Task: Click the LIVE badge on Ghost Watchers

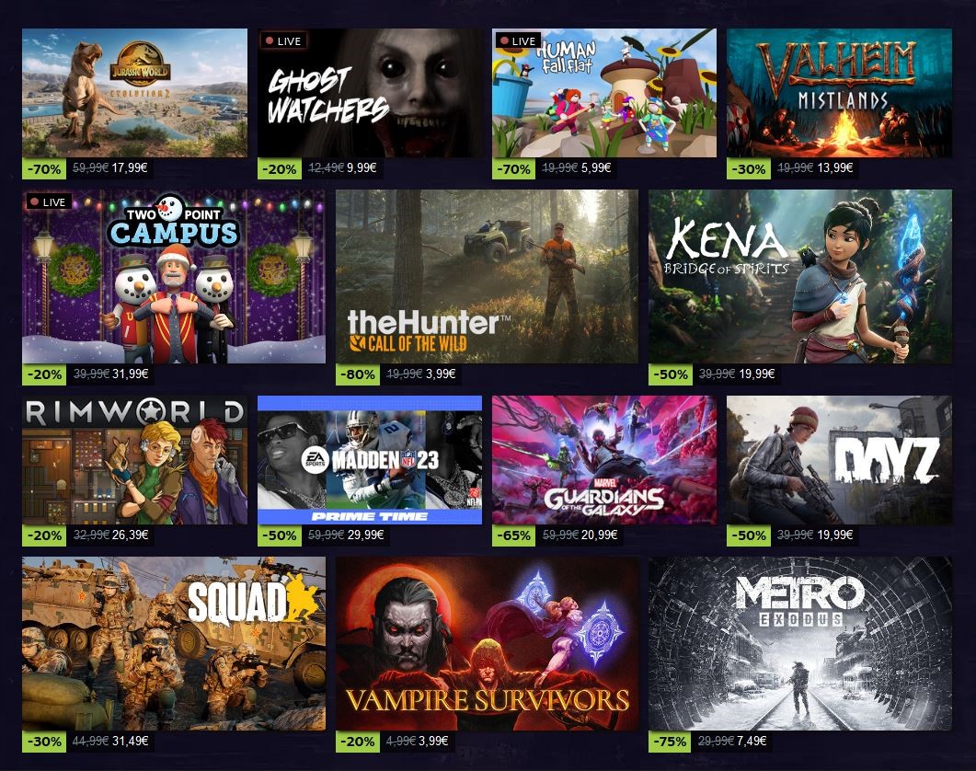Action: (x=284, y=41)
